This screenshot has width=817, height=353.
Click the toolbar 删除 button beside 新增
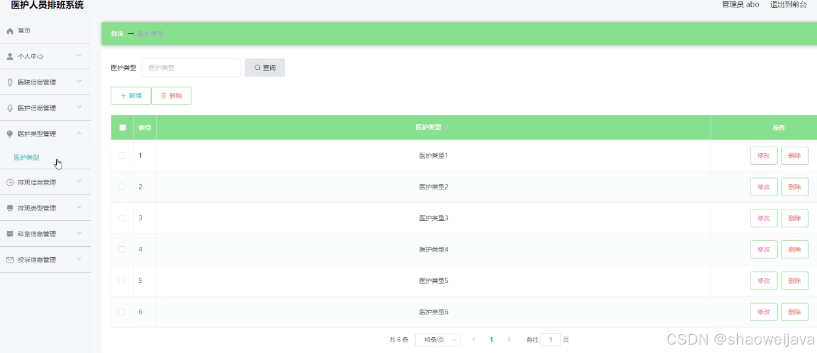point(171,96)
